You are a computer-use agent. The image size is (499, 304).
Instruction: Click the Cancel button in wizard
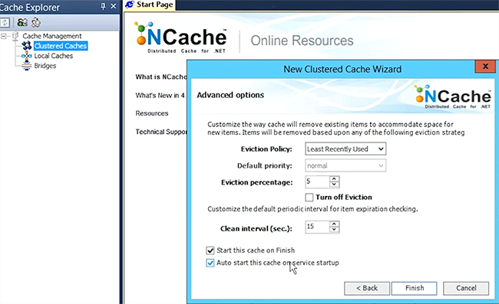(x=466, y=288)
